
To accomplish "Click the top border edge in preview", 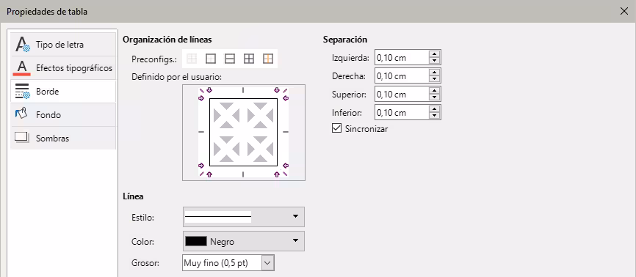I will coord(243,98).
